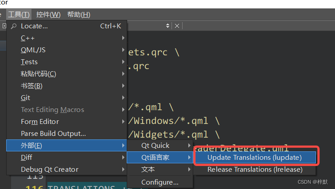Click the ets.qrc code line

[154, 52]
